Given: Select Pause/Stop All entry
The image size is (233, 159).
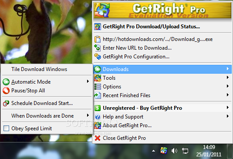Looking at the screenshot, I should (47, 91).
